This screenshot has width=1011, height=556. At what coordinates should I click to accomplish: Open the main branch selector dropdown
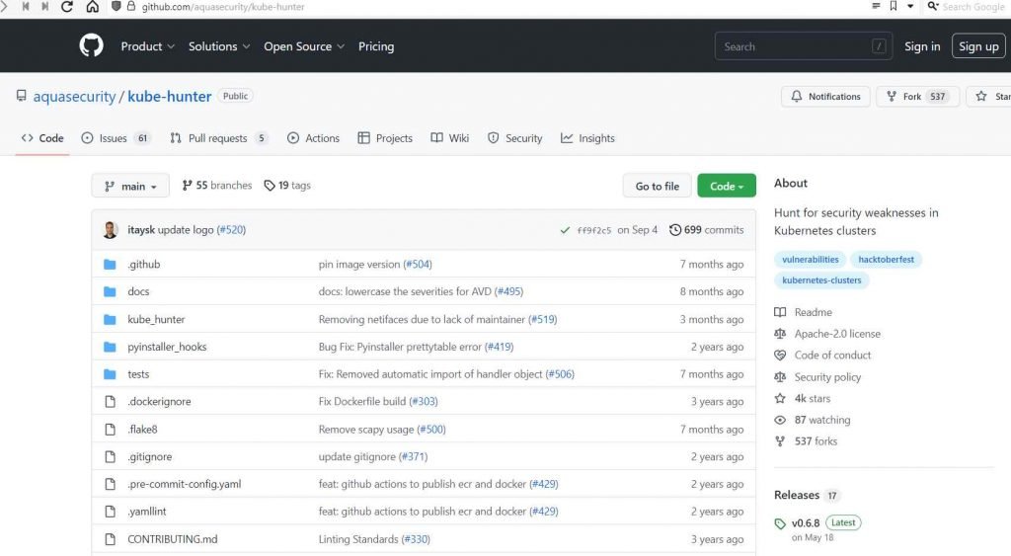point(130,186)
